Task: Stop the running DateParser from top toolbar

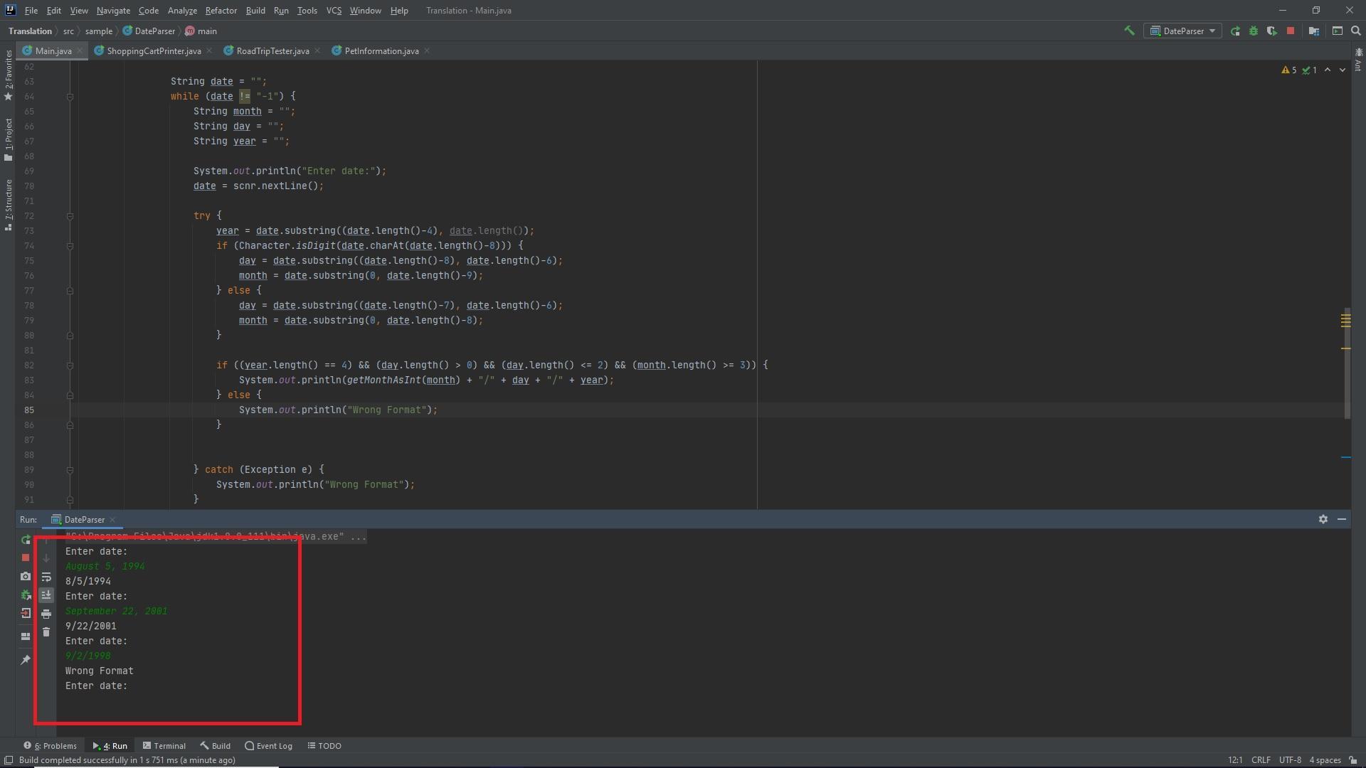Action: point(1291,31)
